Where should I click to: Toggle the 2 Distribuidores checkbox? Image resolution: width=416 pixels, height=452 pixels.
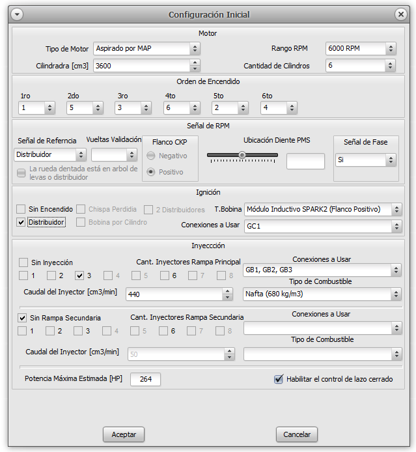pos(148,210)
